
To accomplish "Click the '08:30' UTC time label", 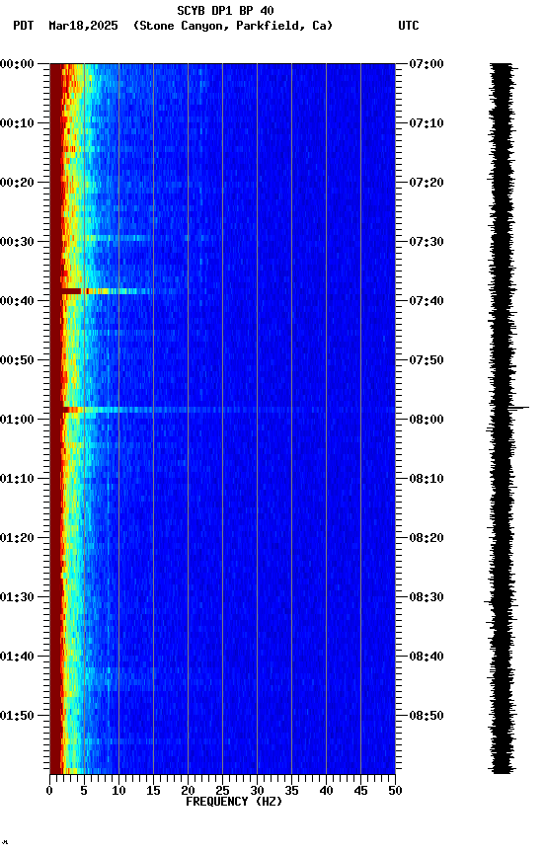I will pyautogui.click(x=427, y=597).
